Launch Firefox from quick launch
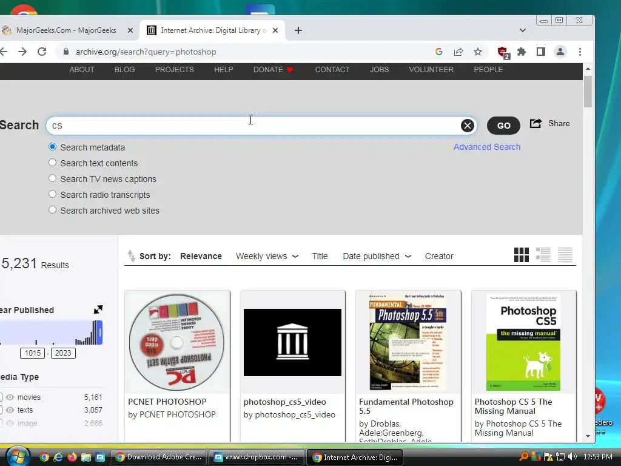This screenshot has width=621, height=466. 72,458
